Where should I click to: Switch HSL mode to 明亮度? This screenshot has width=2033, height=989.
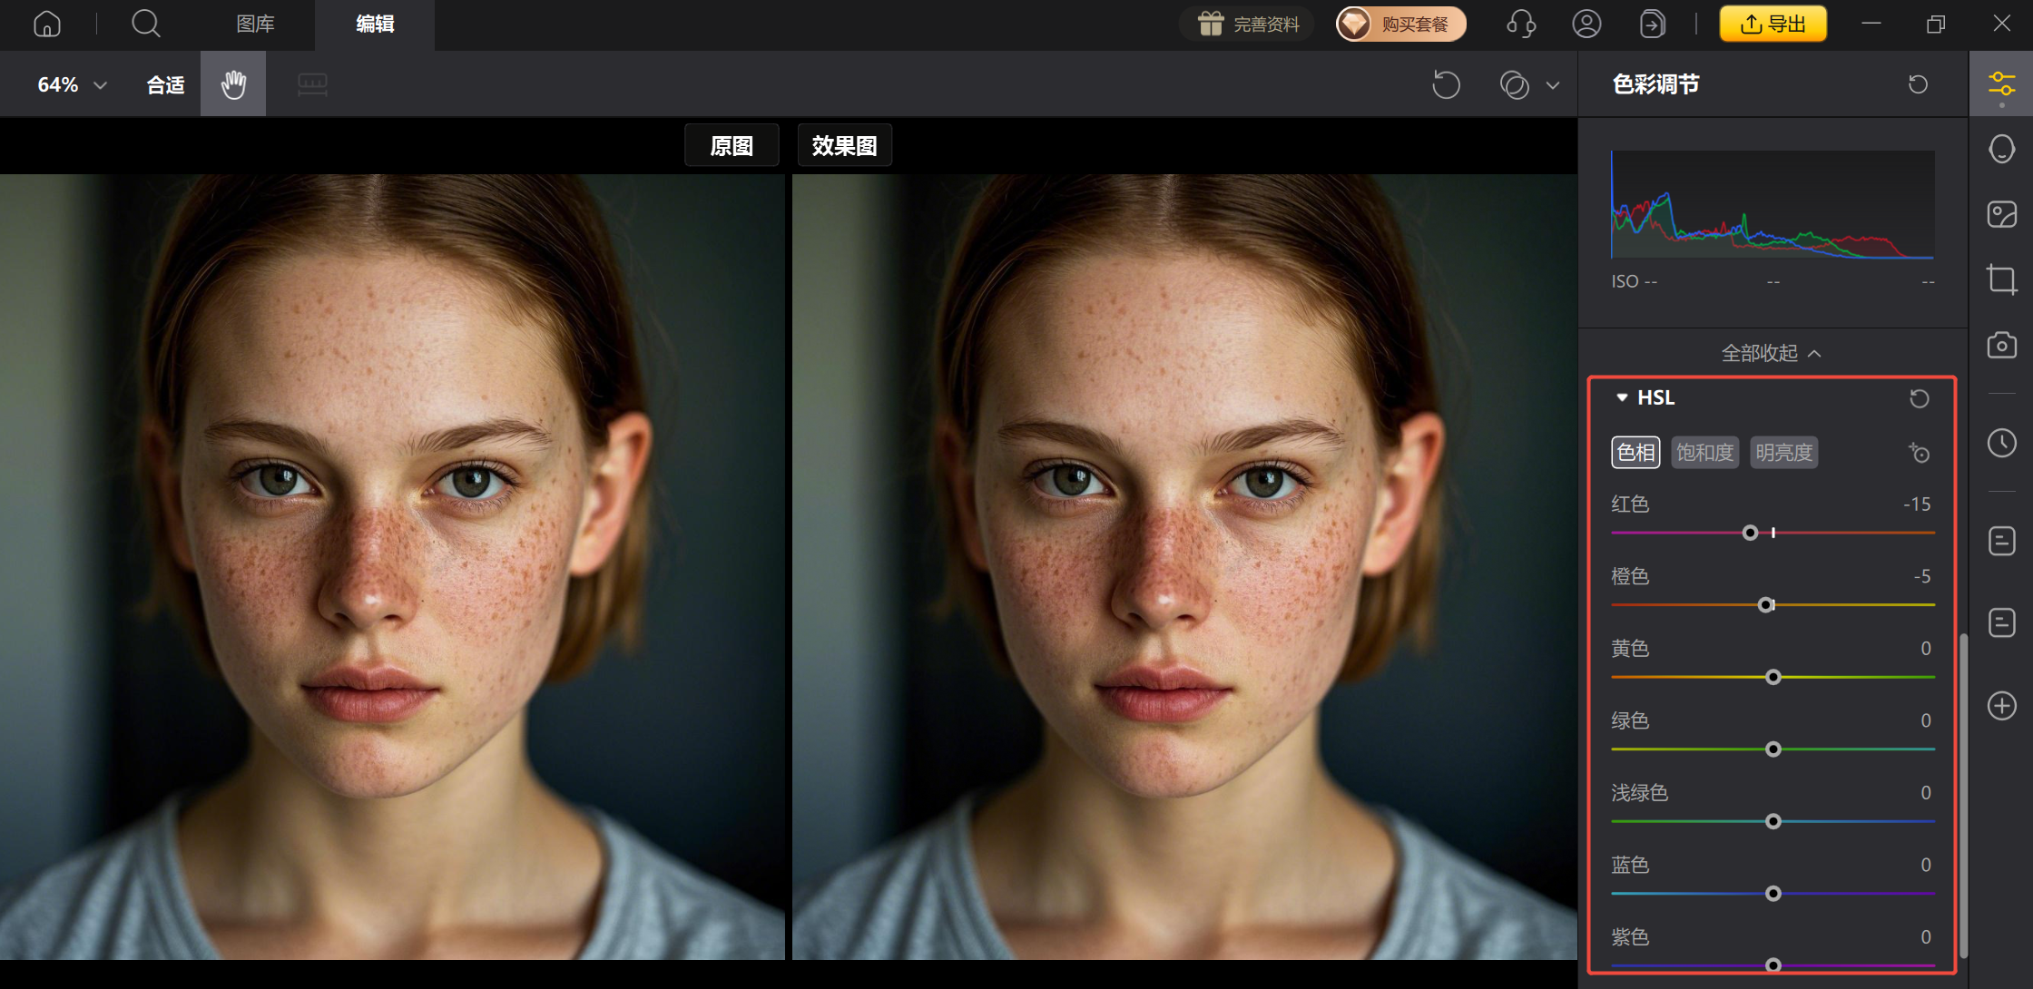point(1783,453)
